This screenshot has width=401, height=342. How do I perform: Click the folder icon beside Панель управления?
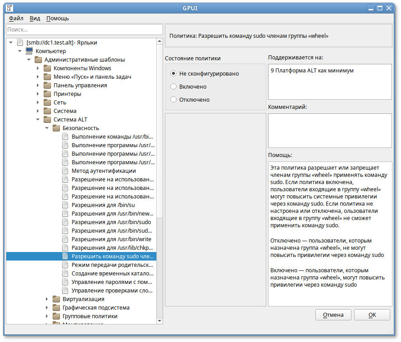[x=47, y=85]
